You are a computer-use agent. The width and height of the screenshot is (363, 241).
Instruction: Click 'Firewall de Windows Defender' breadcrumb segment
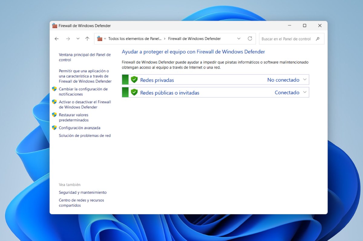click(195, 39)
